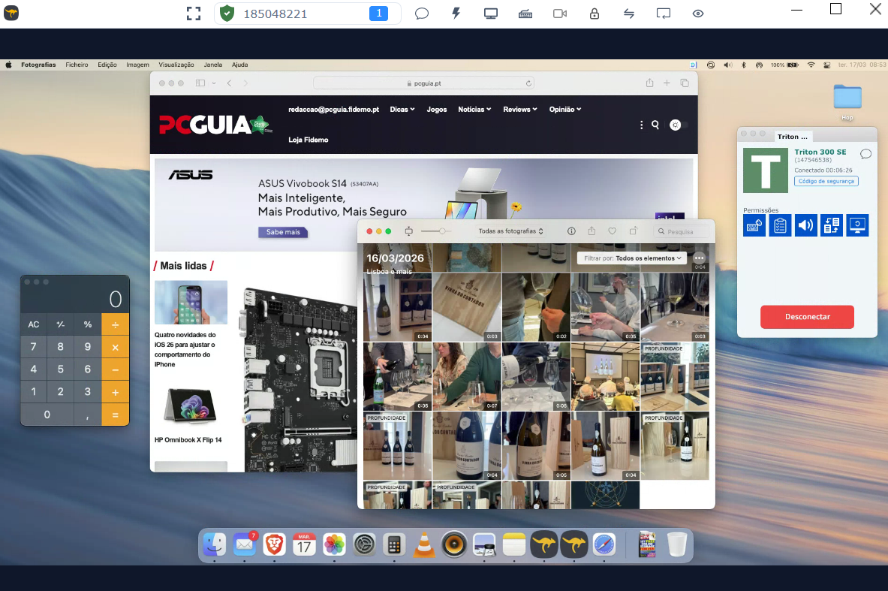Open the chat bubble in remote toolbar
The width and height of the screenshot is (888, 591).
pyautogui.click(x=421, y=14)
